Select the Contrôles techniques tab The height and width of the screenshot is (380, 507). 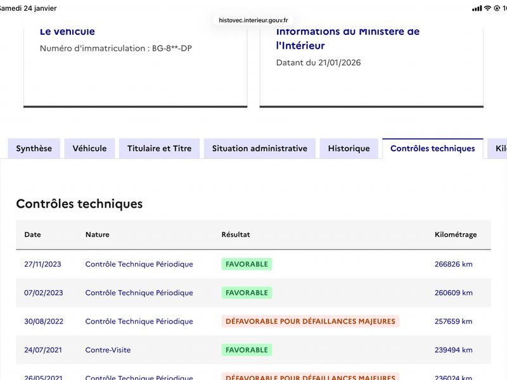pyautogui.click(x=433, y=149)
